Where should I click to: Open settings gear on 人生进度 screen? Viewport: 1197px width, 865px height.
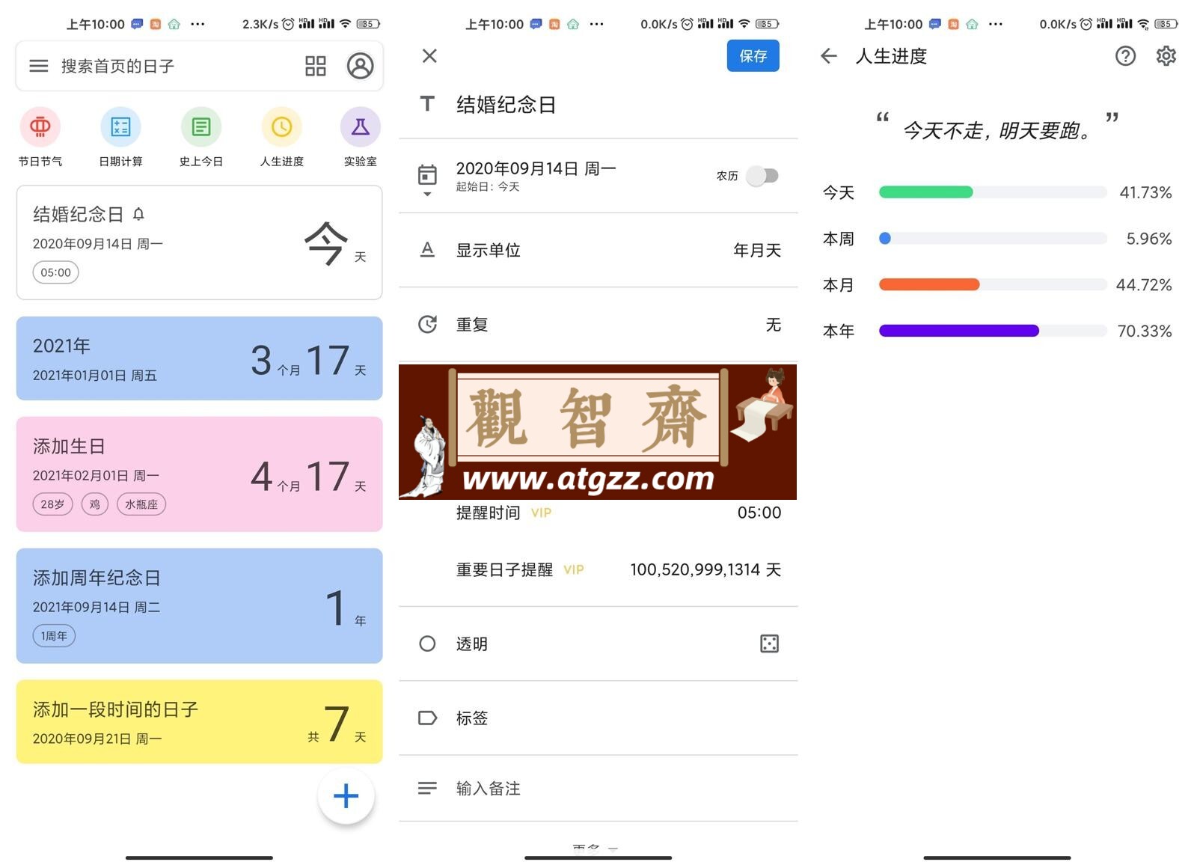(1166, 55)
